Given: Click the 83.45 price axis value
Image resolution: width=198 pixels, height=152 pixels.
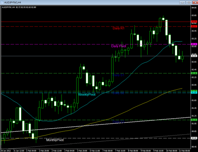Looking at the screenshot, I should pos(194,31).
